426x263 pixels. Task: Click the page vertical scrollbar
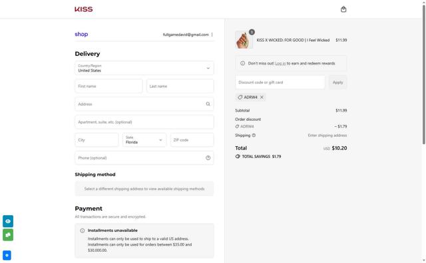[x=424, y=74]
